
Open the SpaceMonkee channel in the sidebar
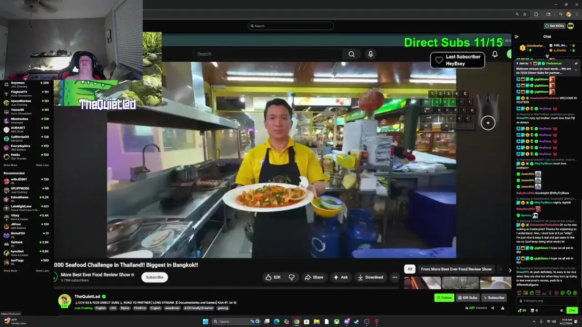(26, 102)
